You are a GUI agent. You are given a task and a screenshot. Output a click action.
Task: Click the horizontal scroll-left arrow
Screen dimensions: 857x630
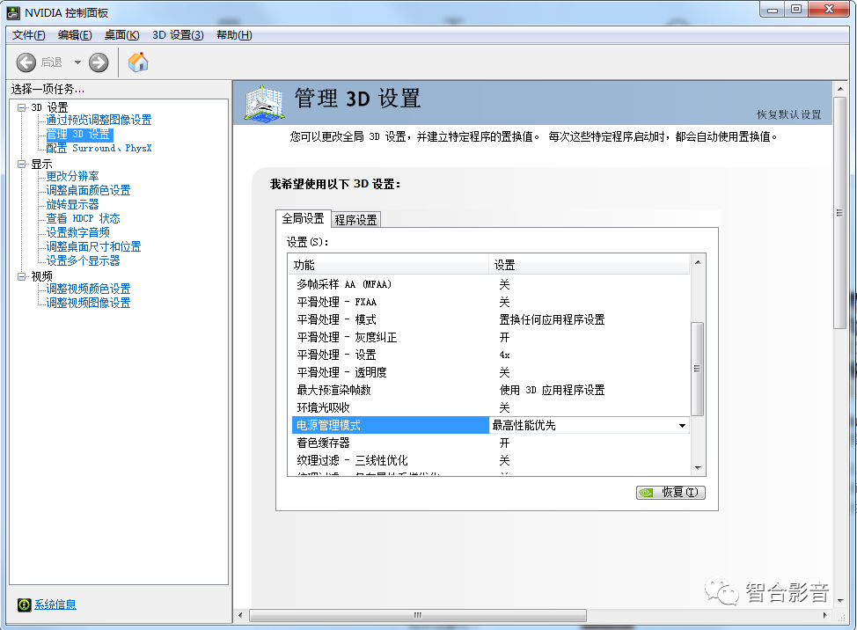(240, 615)
